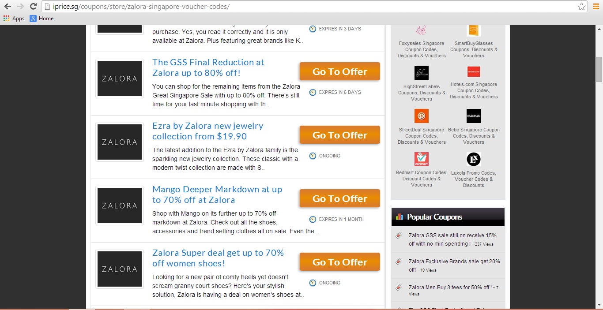Click Go To Offer for Ezra jewelry collection
The height and width of the screenshot is (310, 603).
pos(340,135)
